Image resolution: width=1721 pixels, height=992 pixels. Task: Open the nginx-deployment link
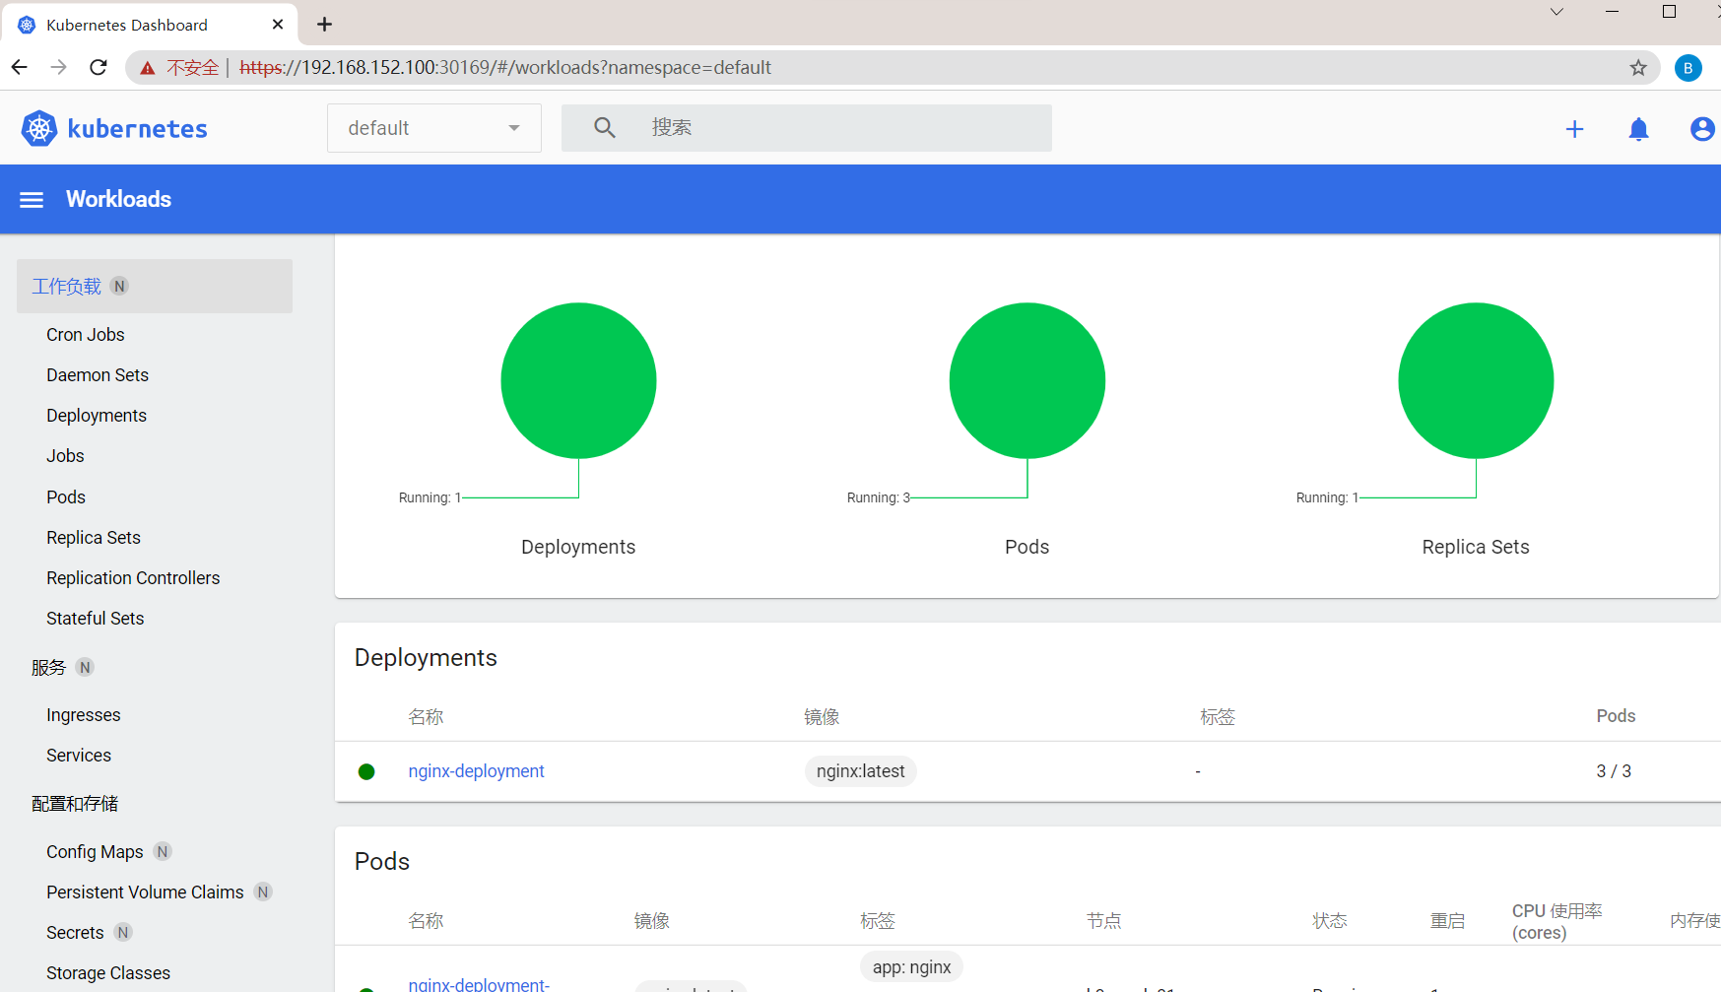click(x=476, y=771)
